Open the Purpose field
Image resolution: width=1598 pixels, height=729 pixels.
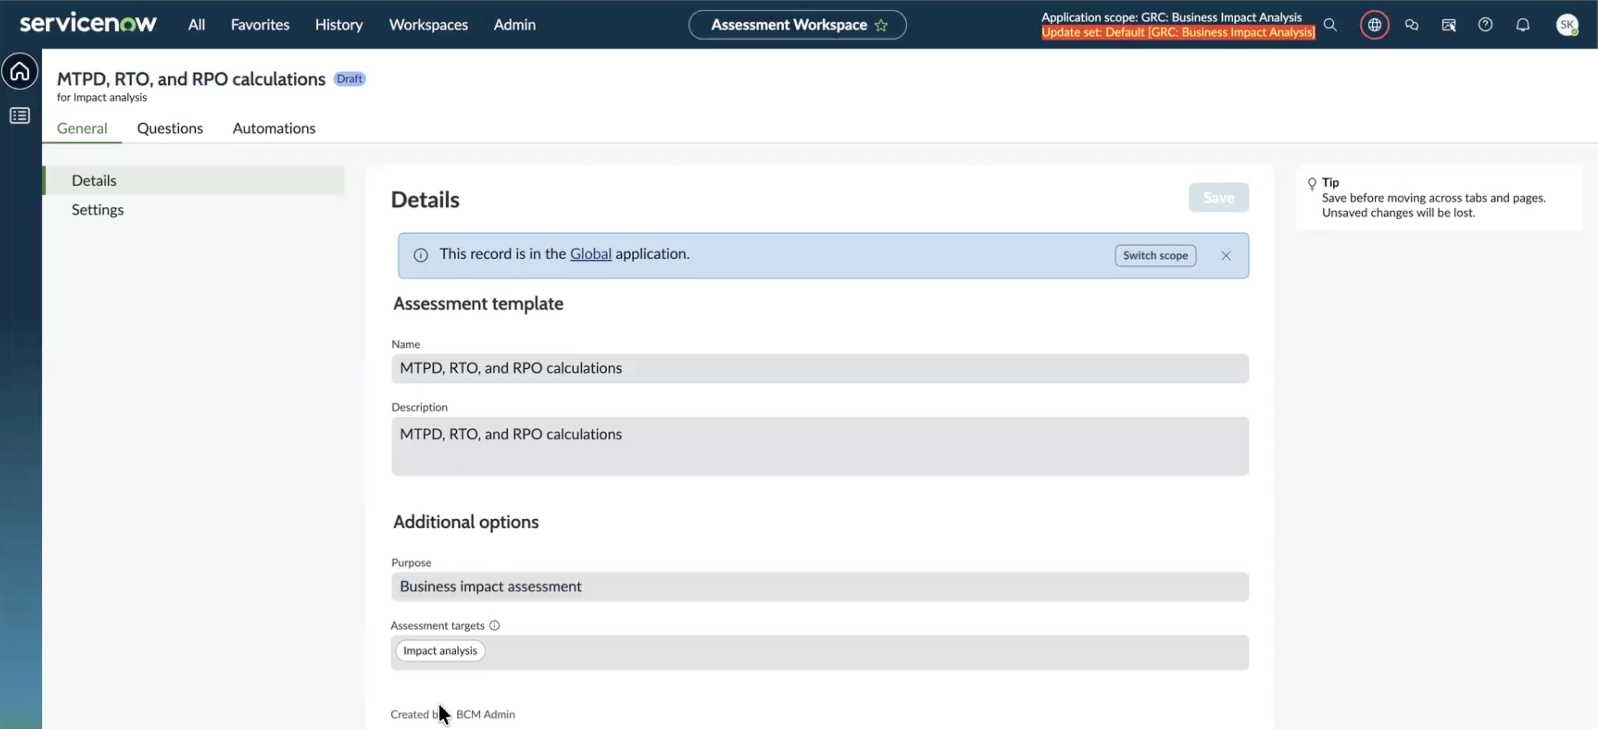point(820,586)
